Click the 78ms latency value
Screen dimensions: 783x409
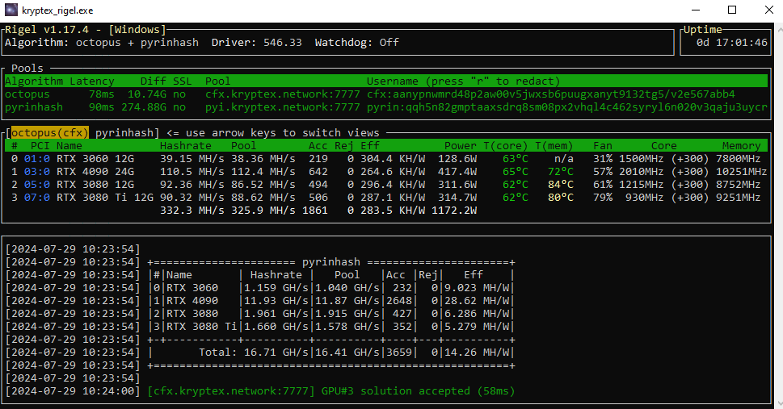(102, 94)
